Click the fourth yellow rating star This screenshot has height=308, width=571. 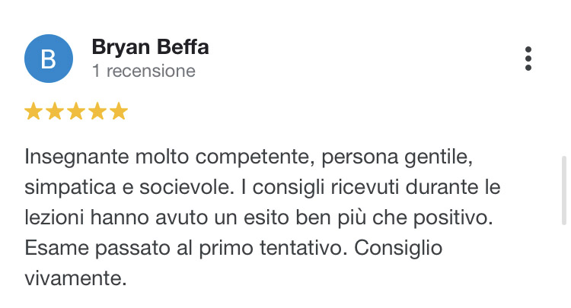[97, 111]
